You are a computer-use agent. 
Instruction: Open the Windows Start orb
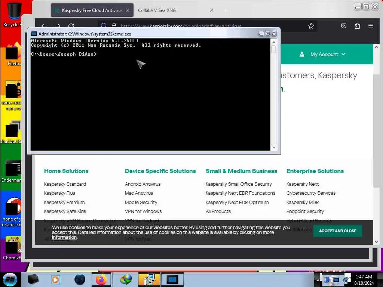(x=10, y=280)
